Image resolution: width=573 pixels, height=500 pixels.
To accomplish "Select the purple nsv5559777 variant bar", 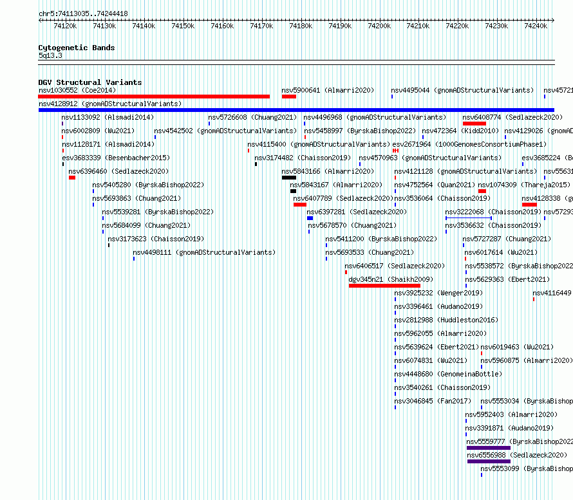I will click(489, 448).
